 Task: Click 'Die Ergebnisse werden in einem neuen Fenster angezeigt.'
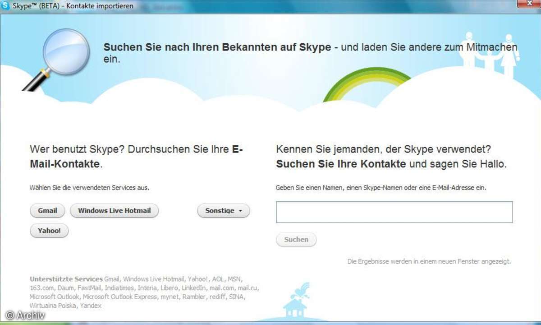(x=429, y=261)
